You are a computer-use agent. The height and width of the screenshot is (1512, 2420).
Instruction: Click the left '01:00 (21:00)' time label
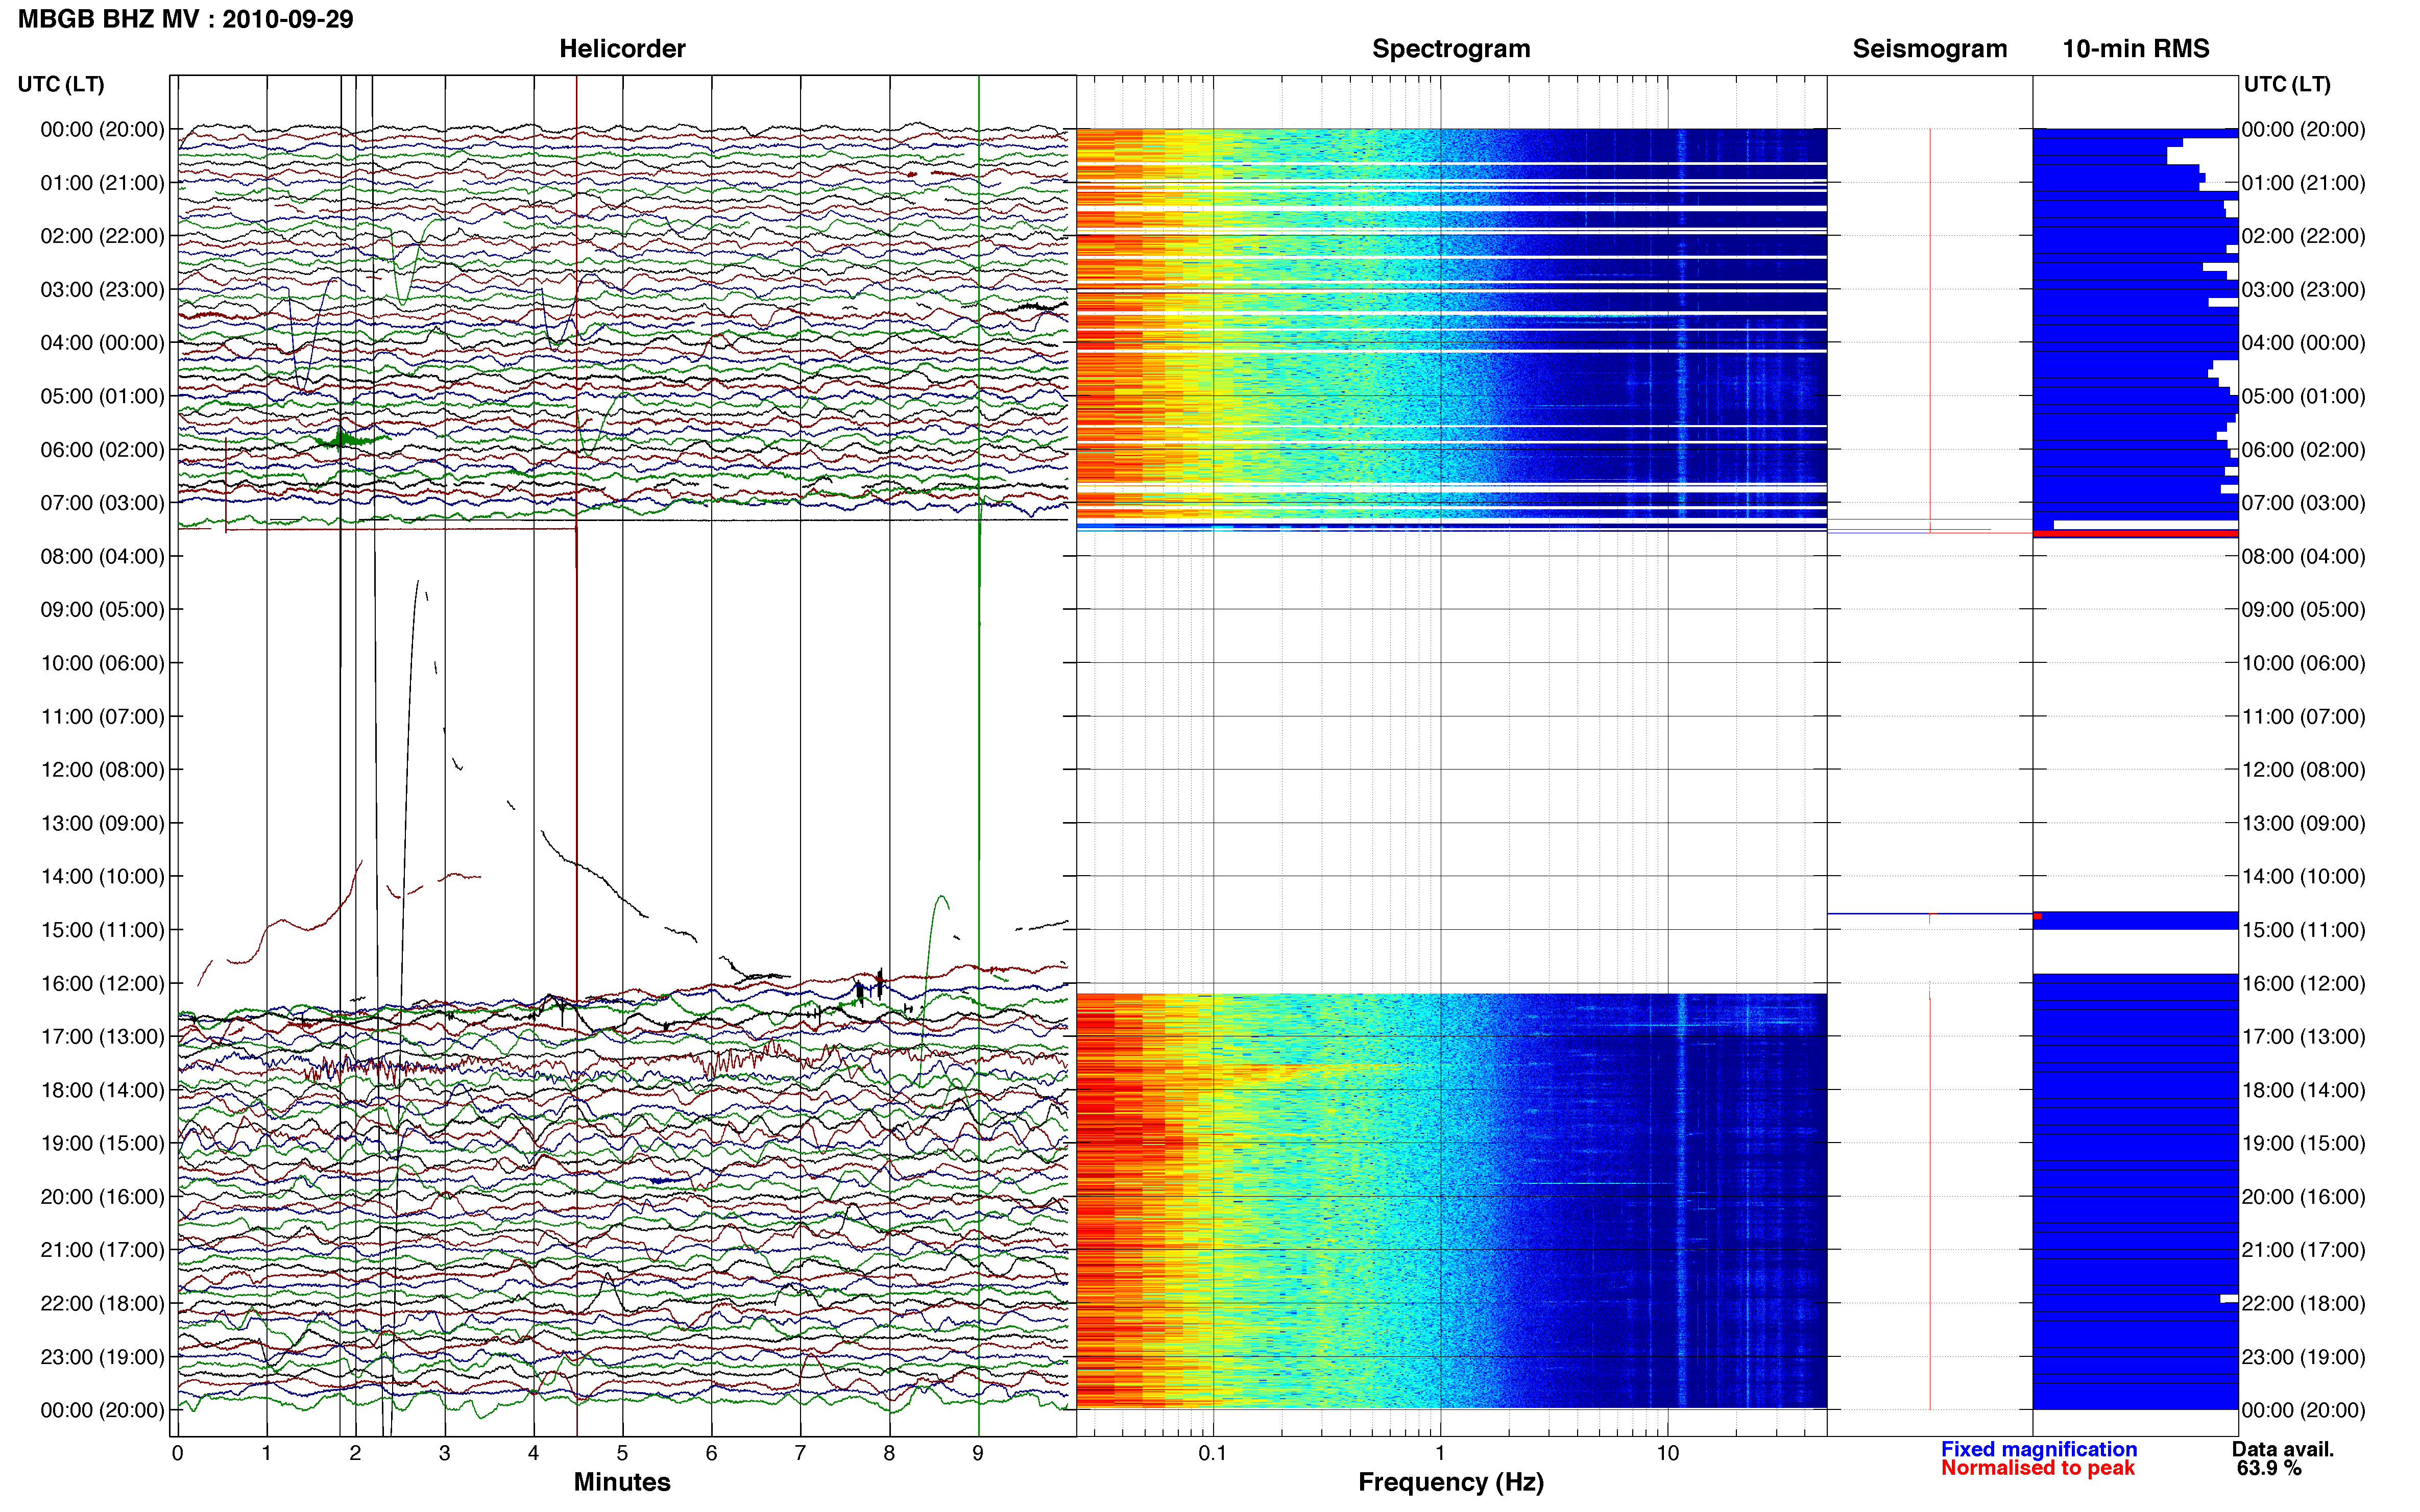pyautogui.click(x=102, y=182)
